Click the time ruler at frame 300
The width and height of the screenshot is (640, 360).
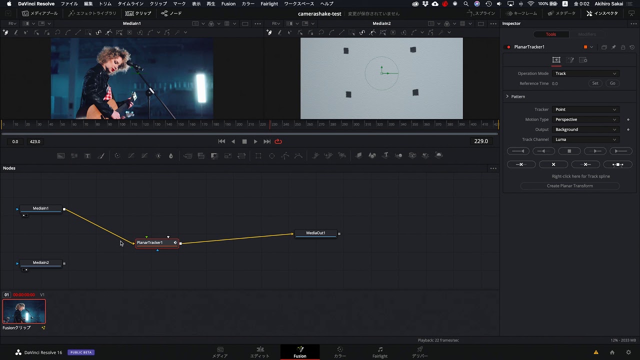[x=356, y=124]
